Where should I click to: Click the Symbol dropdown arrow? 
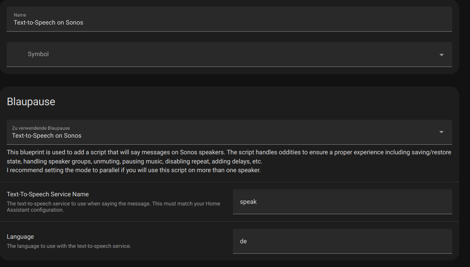coord(442,54)
